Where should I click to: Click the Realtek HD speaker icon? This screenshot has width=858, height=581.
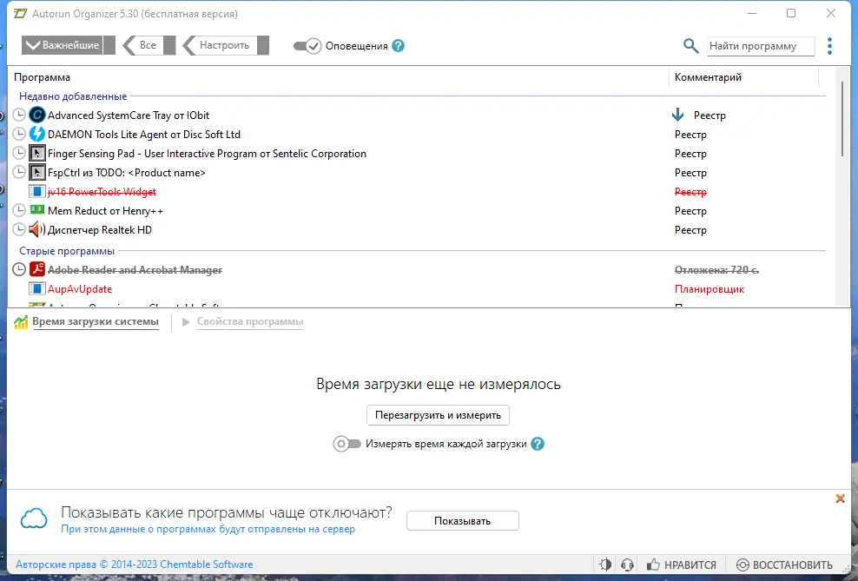click(36, 230)
